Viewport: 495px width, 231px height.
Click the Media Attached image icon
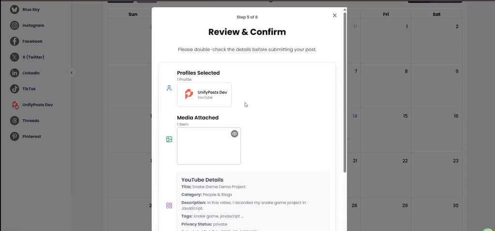(x=169, y=139)
